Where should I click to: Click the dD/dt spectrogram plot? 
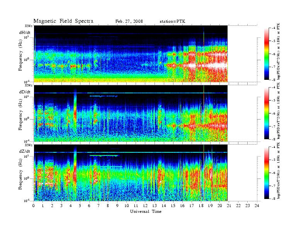tap(131, 113)
